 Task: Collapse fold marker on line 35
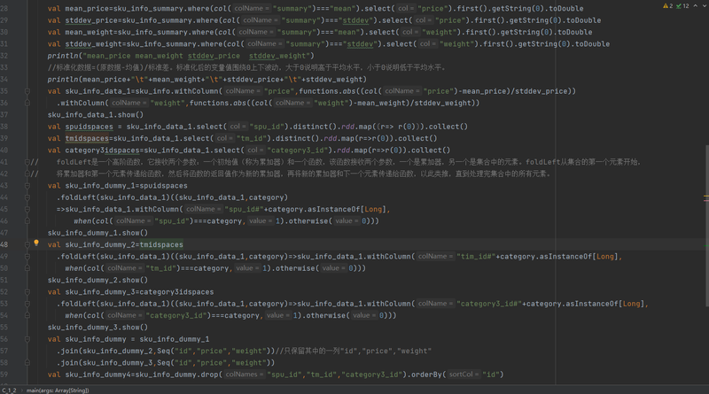tap(27, 91)
